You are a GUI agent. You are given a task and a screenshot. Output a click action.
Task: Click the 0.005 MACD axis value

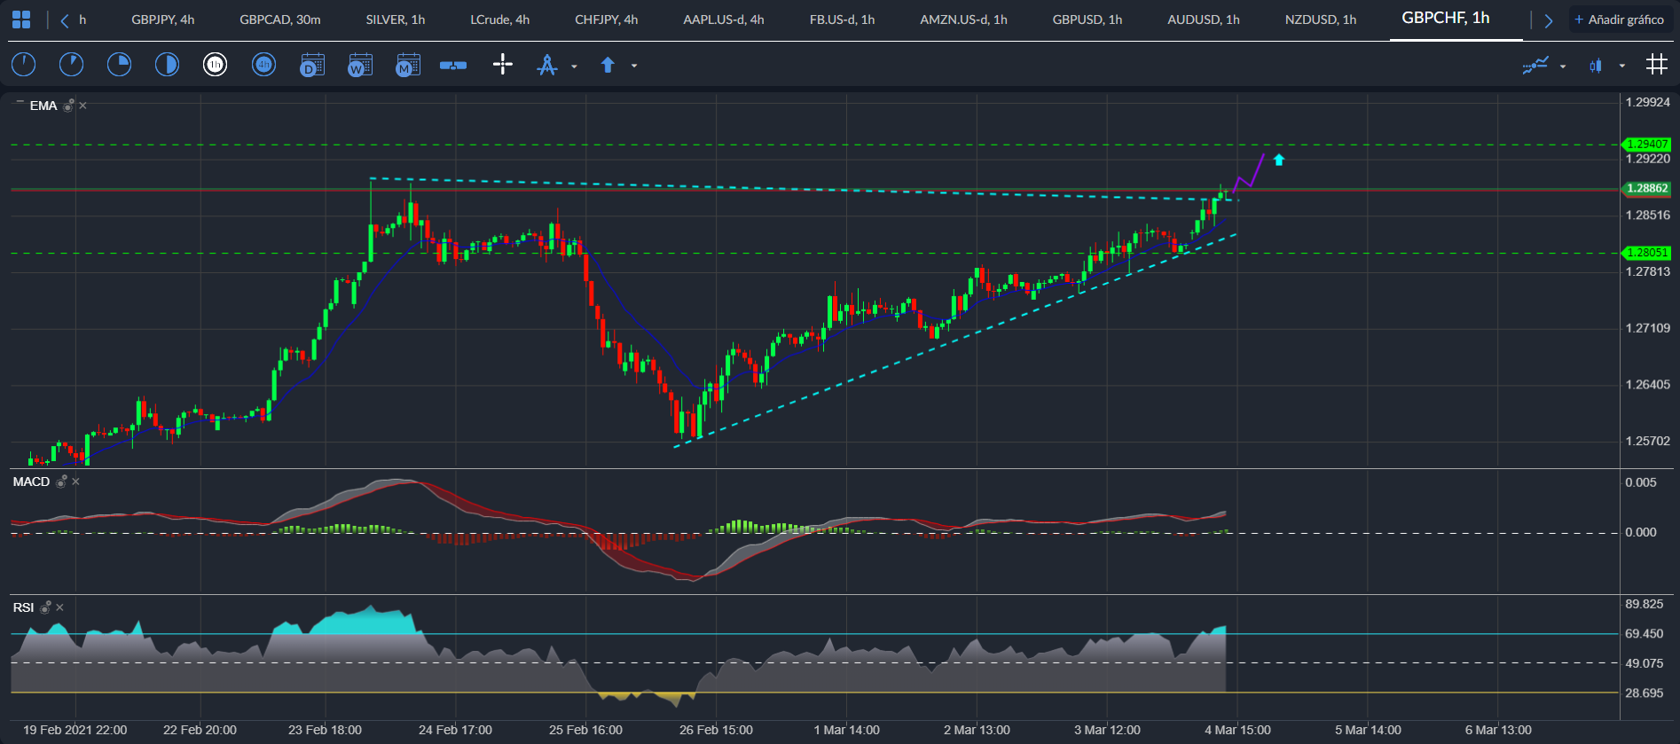coord(1641,482)
